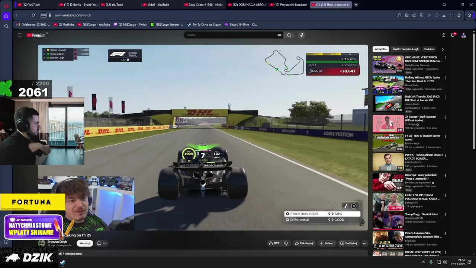The image size is (476, 268).
Task: Open Bitwy | G4Skins bookmark
Action: tap(241, 25)
